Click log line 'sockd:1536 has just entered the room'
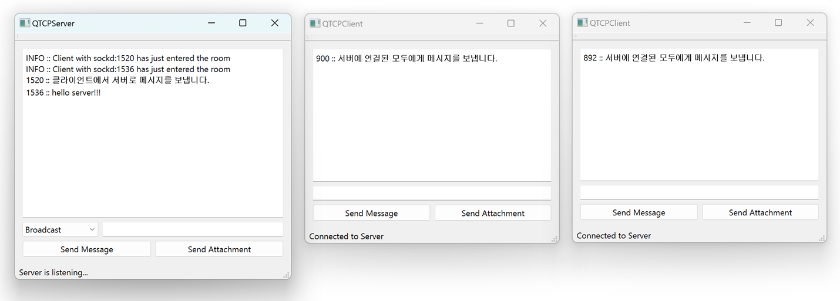Screen dimensions: 840x301 128,69
